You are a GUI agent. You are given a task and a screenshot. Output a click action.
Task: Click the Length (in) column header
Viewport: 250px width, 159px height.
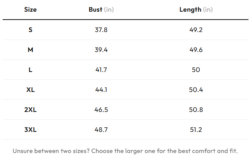(196, 9)
